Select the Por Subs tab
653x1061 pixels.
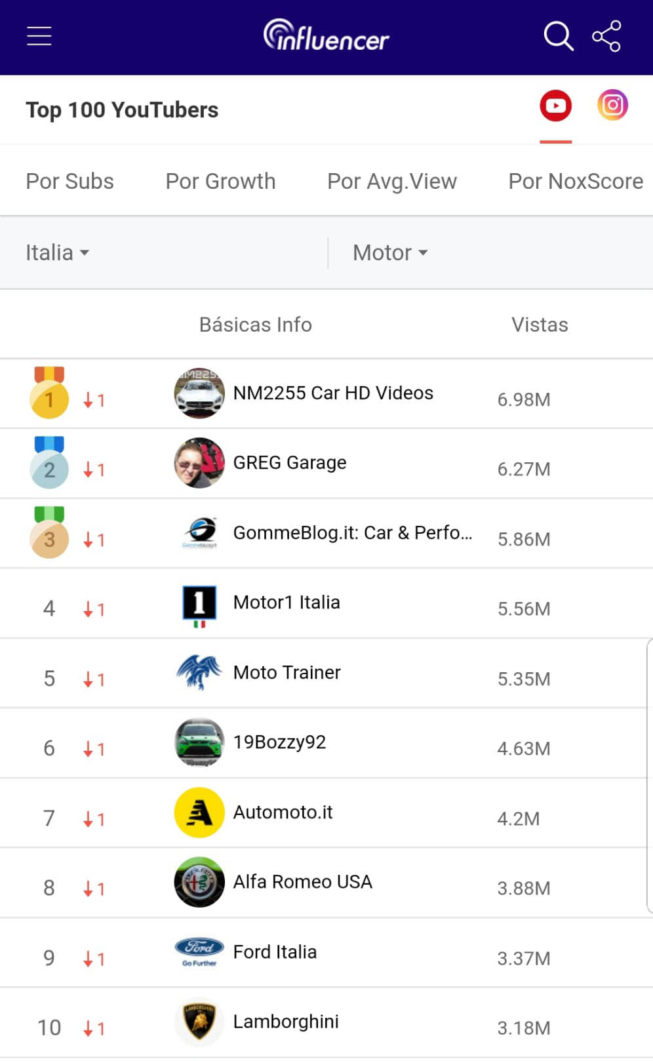click(x=69, y=181)
